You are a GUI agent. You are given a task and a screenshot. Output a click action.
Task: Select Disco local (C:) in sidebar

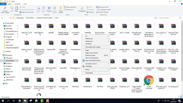tap(11, 77)
